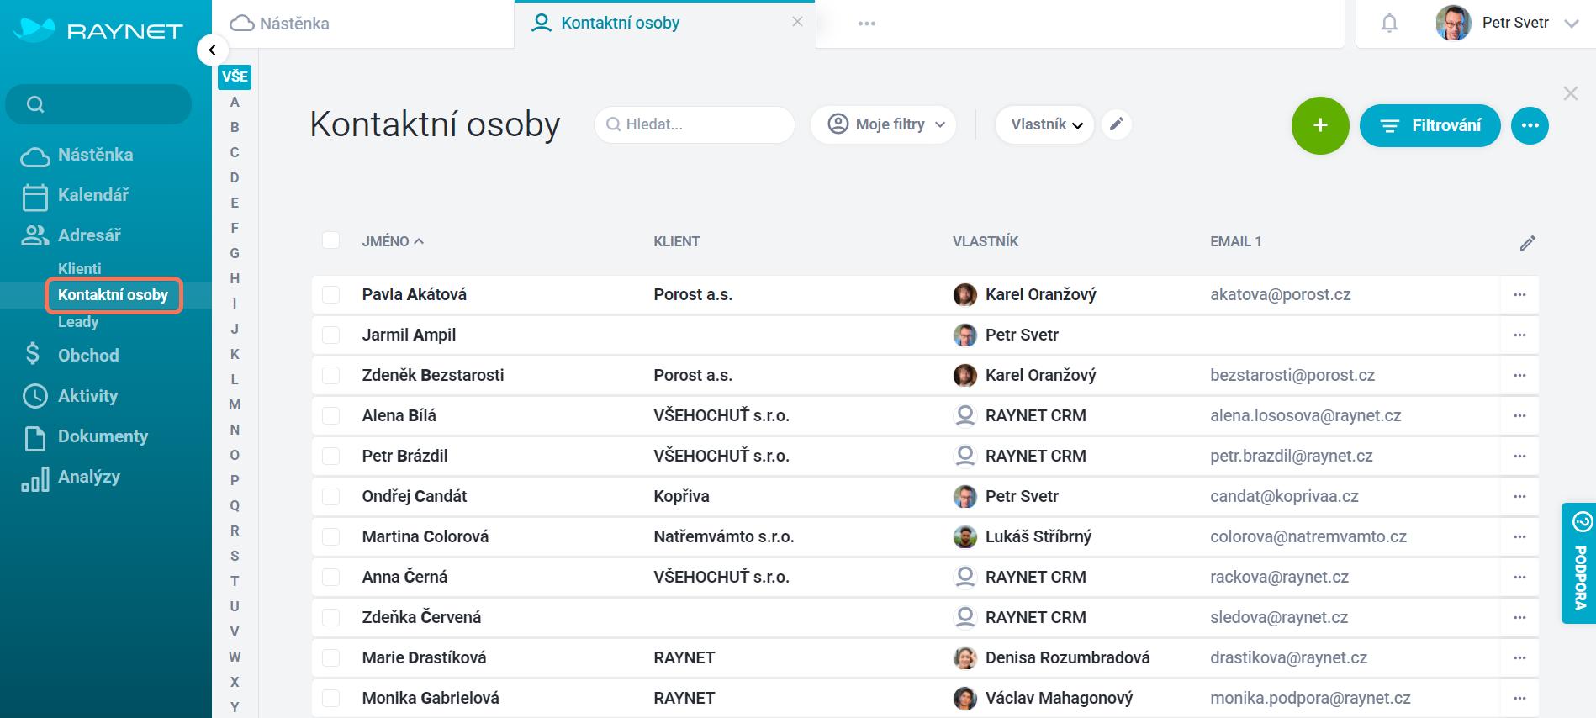Check the box for Ondřej Candát

click(330, 496)
